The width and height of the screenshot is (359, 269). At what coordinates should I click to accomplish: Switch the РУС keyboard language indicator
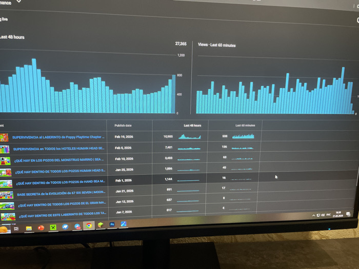(328, 215)
